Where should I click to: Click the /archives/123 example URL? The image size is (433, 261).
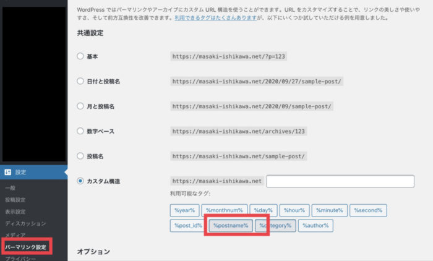point(238,131)
